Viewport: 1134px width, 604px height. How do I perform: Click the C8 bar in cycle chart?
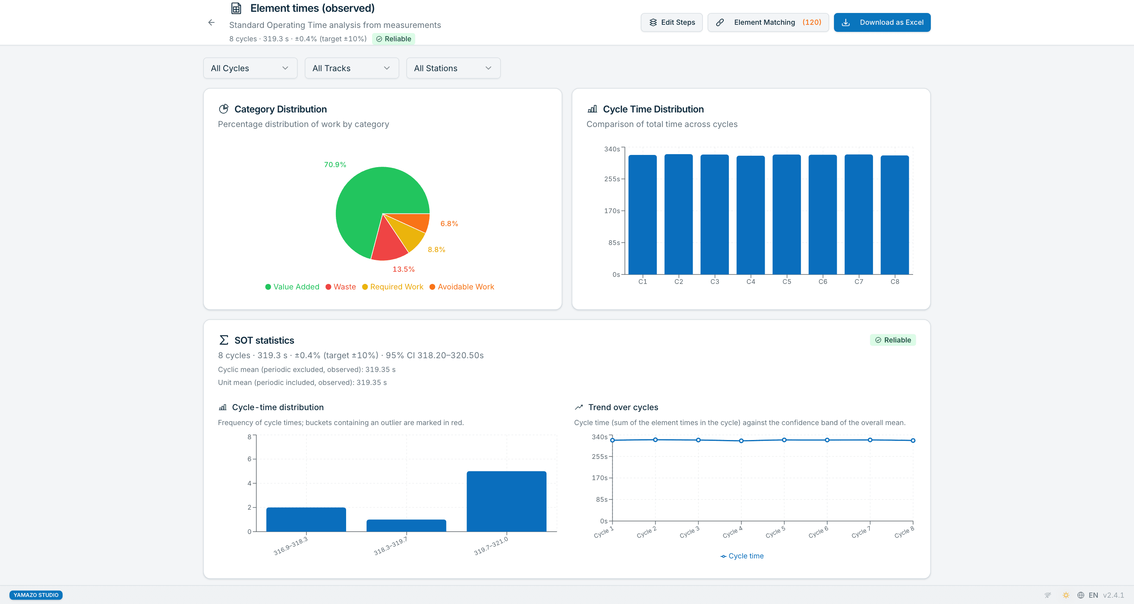click(x=895, y=215)
